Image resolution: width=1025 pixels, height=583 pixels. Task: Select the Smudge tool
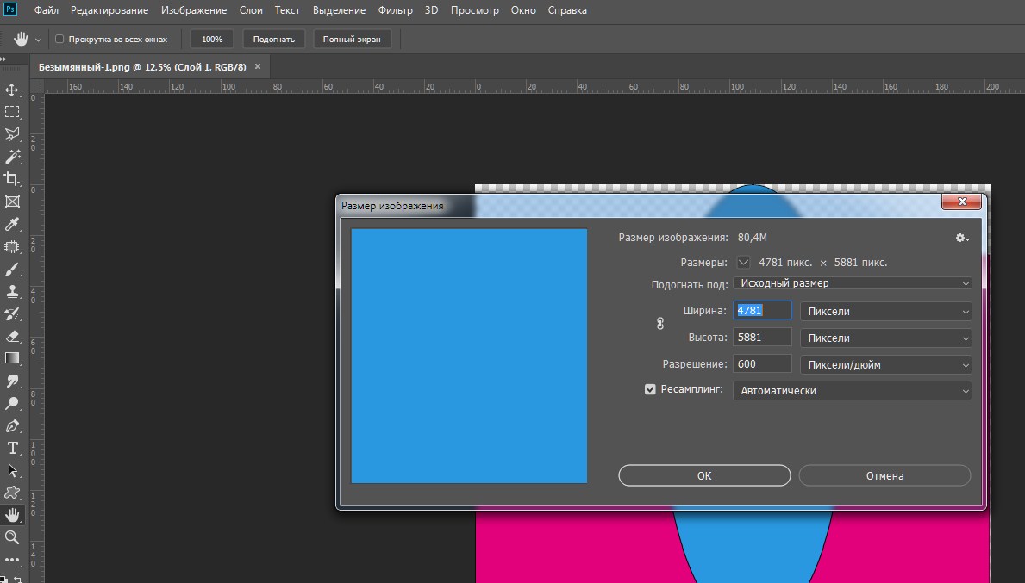point(12,381)
